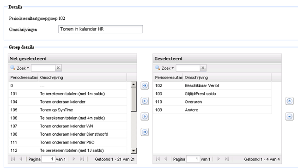Click scrollbar up arrow in Niet geselecteerd list
This screenshot has height=168, width=298.
tap(134, 84)
